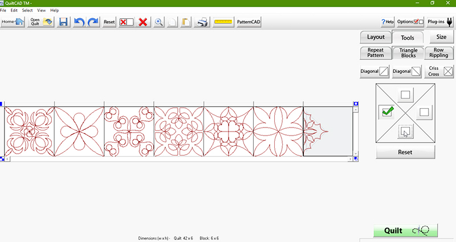This screenshot has width=456, height=242.
Task: Switch to the Layout tab
Action: click(376, 37)
